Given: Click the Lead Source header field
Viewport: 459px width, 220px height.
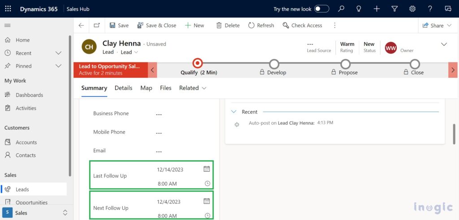Looking at the screenshot, I should 319,47.
